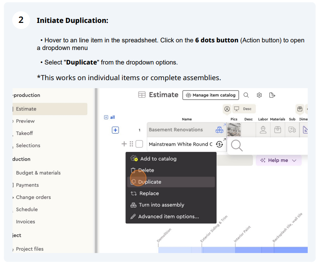Image resolution: width=318 pixels, height=266 pixels.
Task: Go to Payments in the sidebar
Action: [27, 185]
